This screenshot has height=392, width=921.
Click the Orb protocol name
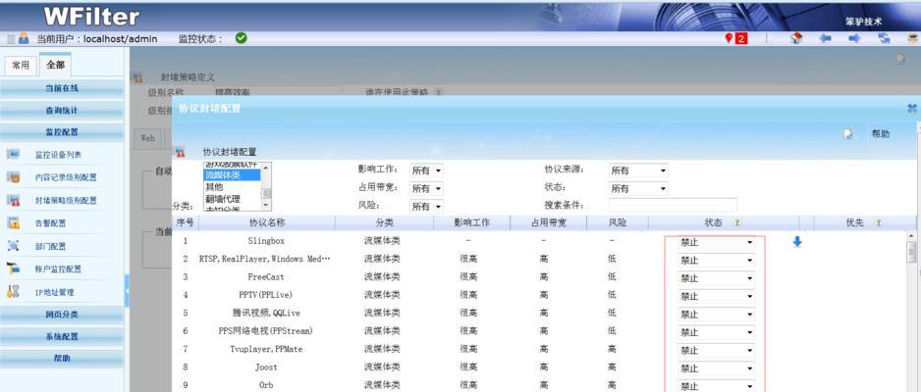coord(266,385)
